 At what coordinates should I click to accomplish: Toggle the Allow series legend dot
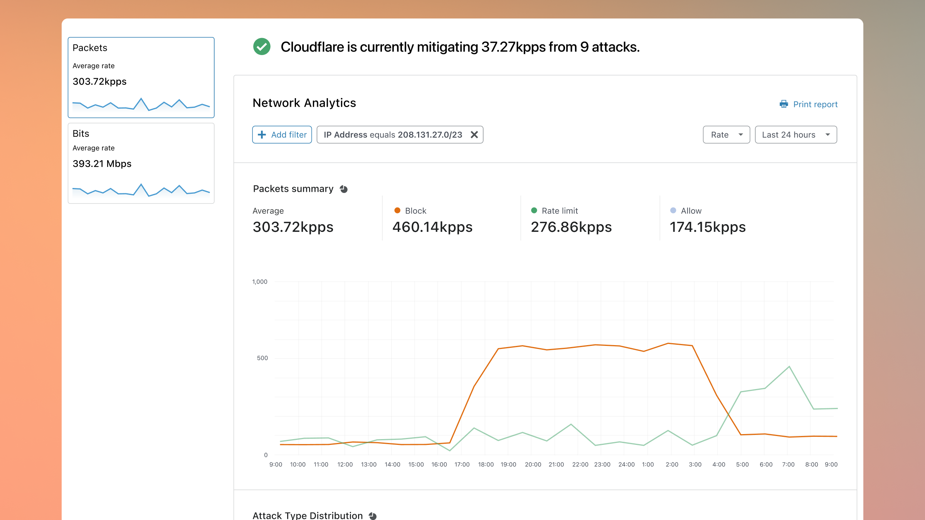tap(673, 210)
